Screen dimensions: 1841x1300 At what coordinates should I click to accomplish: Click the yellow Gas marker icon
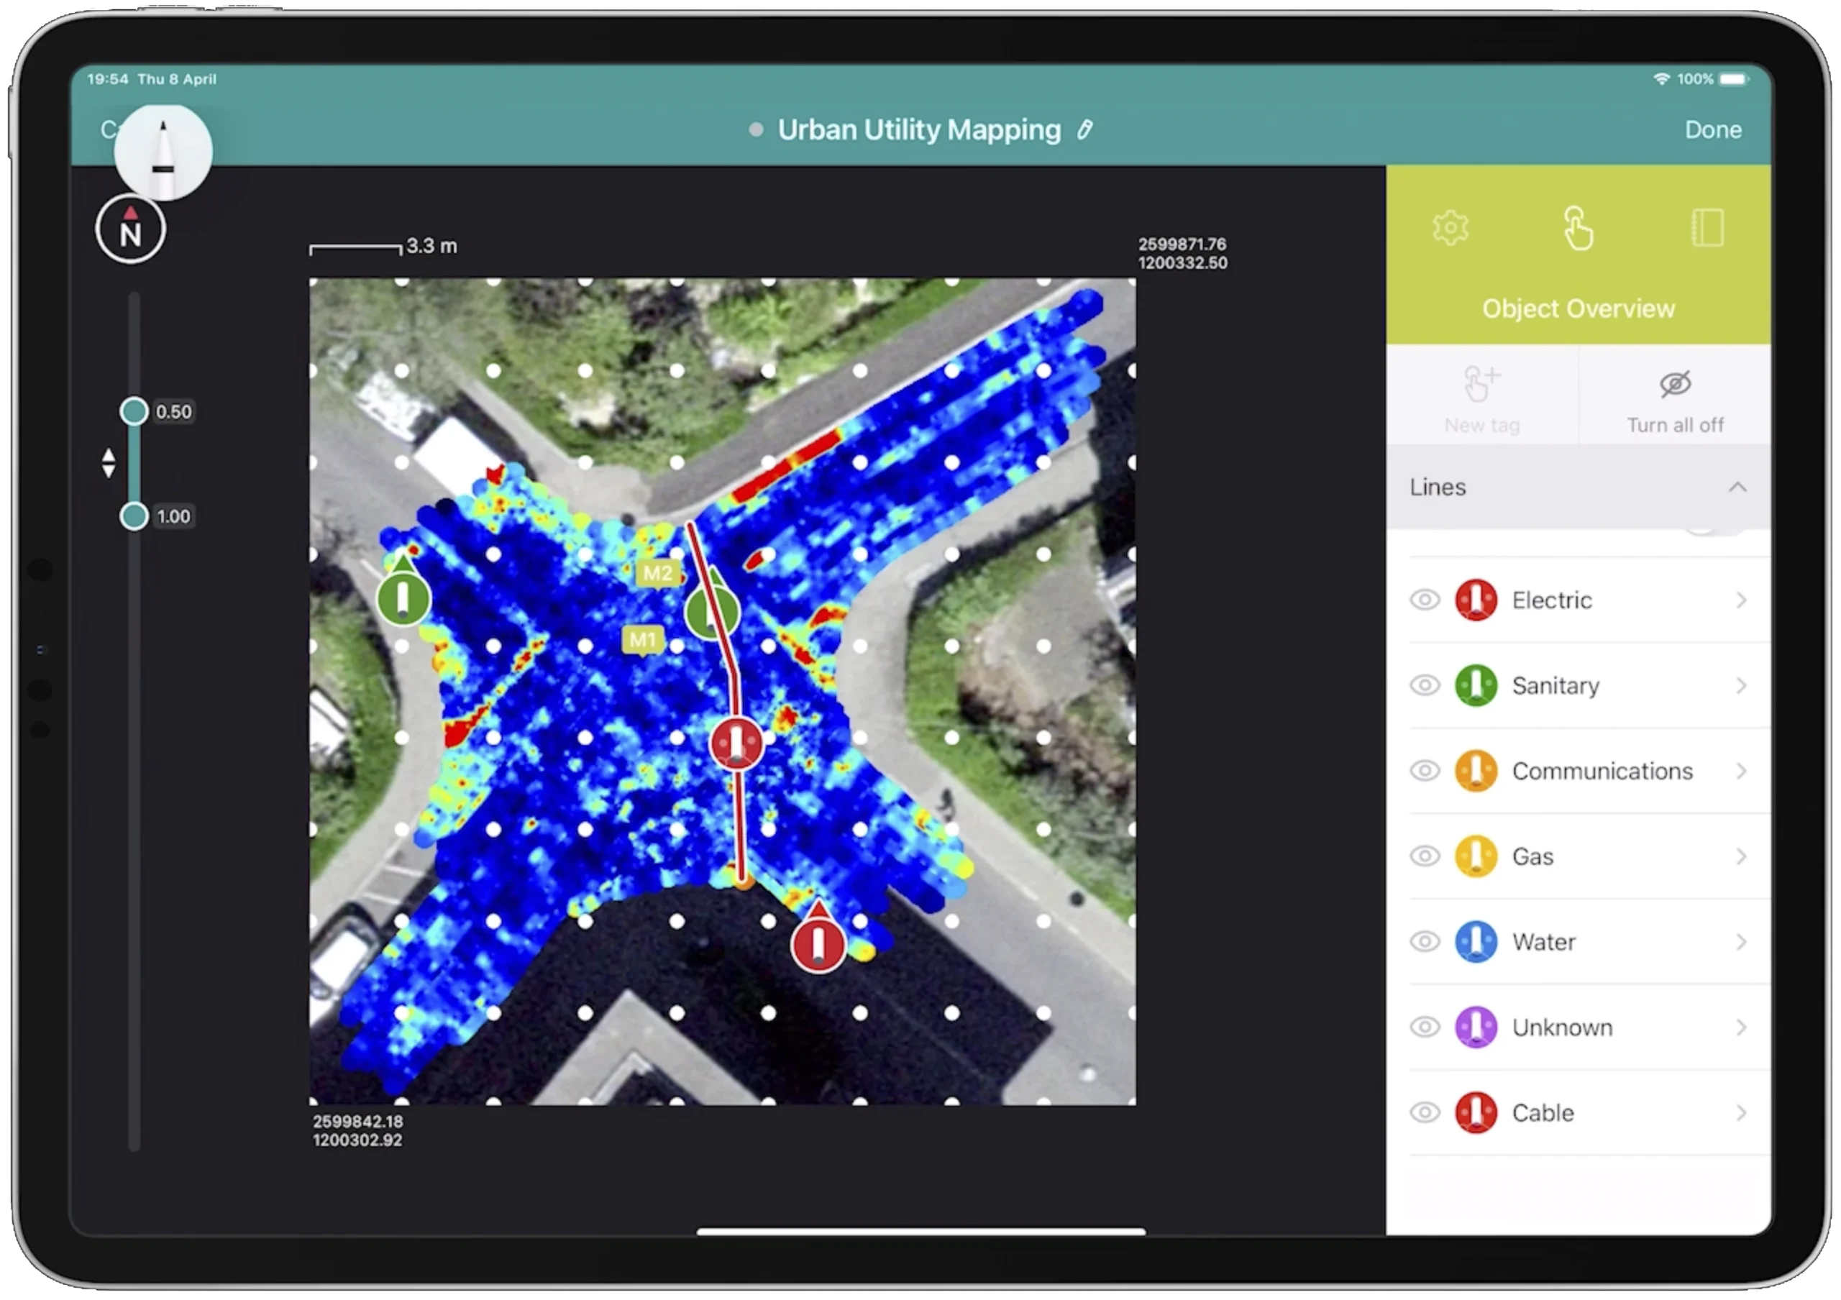(1476, 857)
